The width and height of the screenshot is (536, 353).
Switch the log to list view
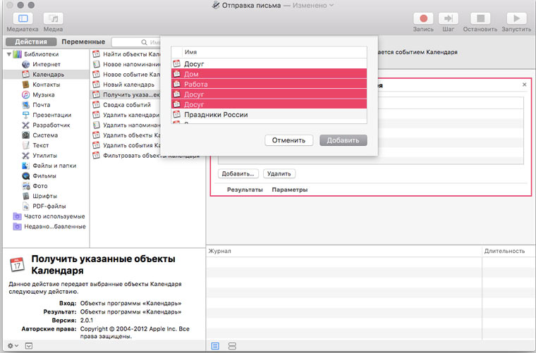[215, 346]
